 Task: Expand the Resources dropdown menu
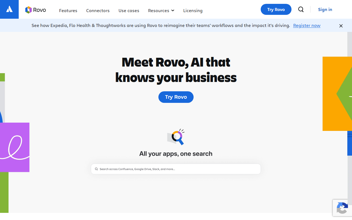[x=161, y=10]
